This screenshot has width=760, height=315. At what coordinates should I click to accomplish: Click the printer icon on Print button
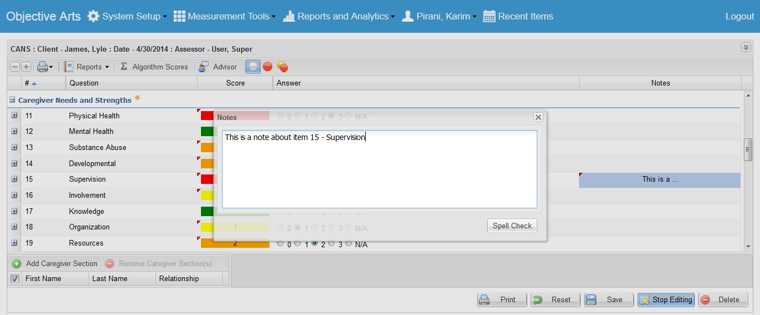coord(484,300)
